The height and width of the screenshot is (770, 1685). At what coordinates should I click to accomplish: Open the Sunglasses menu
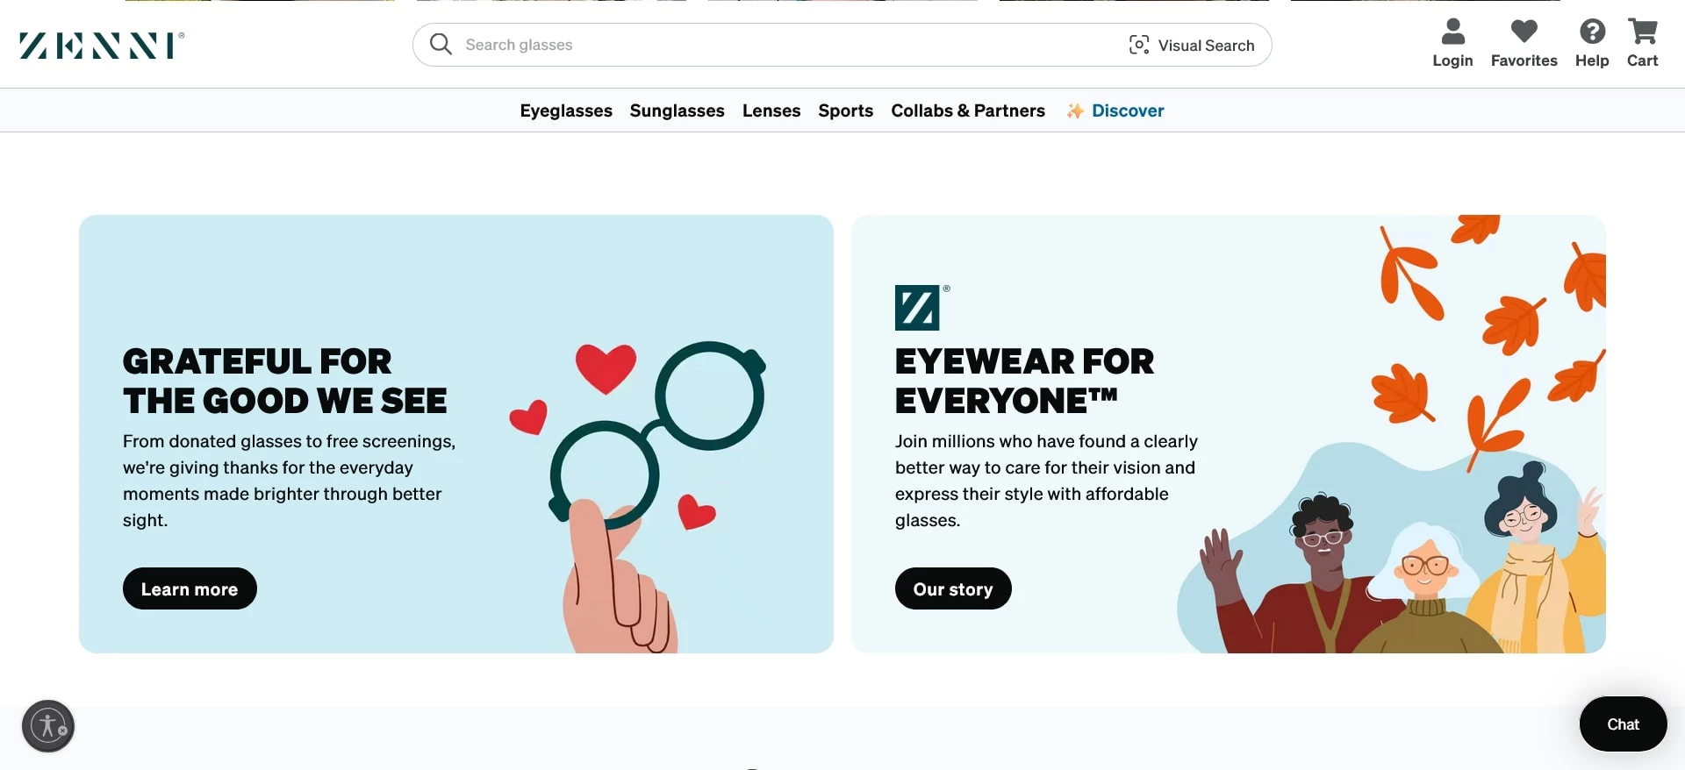point(677,111)
